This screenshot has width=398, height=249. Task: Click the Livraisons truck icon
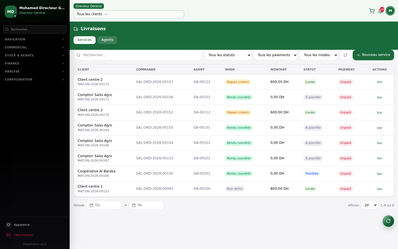[x=76, y=29]
